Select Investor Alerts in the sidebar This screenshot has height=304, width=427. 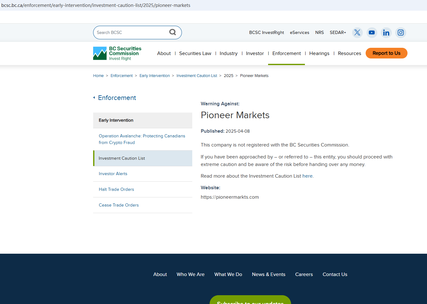[113, 174]
